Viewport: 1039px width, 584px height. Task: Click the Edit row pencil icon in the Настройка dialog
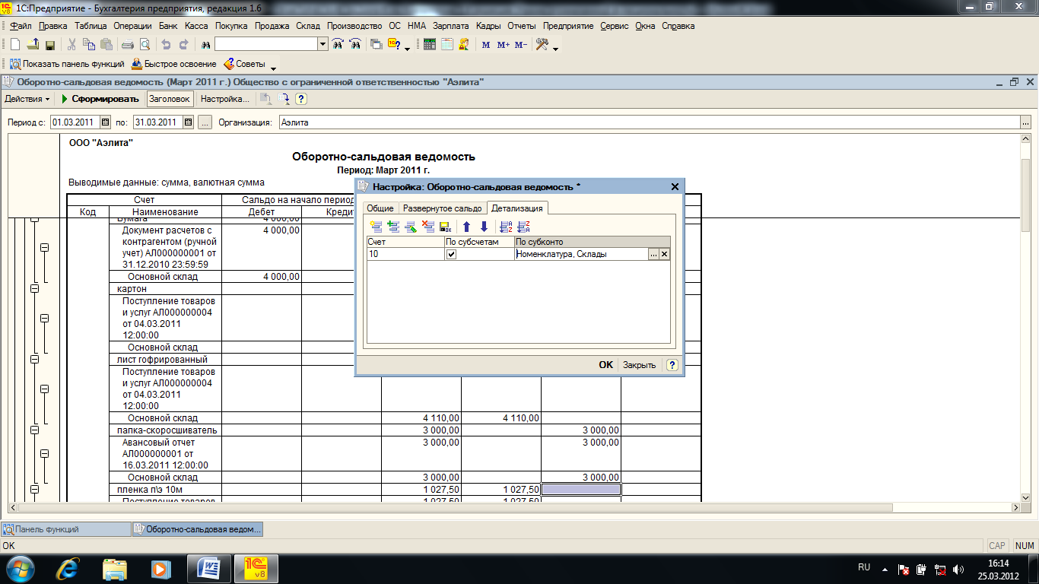point(411,227)
